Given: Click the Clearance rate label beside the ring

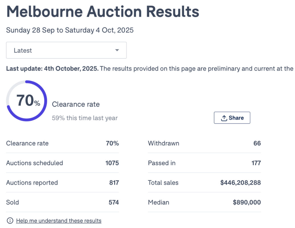Looking at the screenshot, I should 76,104.
